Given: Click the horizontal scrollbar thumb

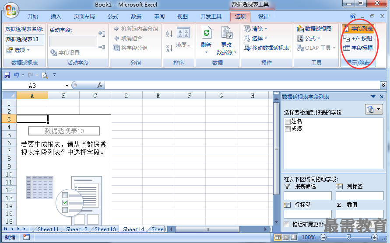Looking at the screenshot, I should point(207,229).
